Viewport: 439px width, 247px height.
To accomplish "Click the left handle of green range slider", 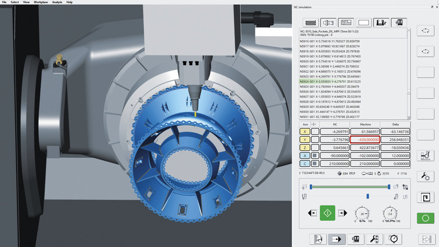I will [311, 187].
